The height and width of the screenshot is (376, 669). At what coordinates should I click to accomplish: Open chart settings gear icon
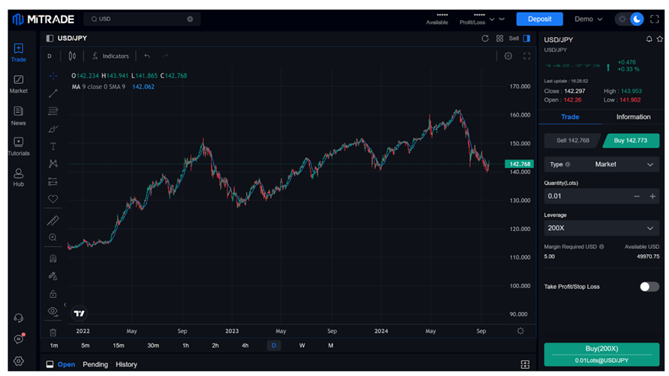[508, 56]
